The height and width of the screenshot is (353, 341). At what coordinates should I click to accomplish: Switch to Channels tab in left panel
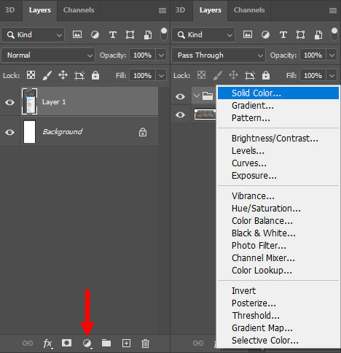tap(79, 10)
